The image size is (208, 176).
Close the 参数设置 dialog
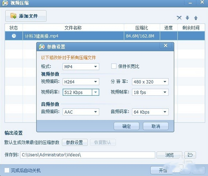(x=166, y=45)
